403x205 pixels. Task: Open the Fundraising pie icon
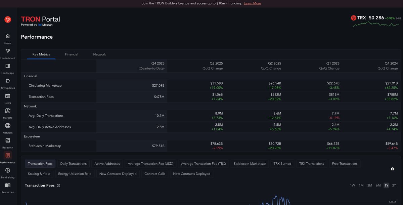coord(8,170)
